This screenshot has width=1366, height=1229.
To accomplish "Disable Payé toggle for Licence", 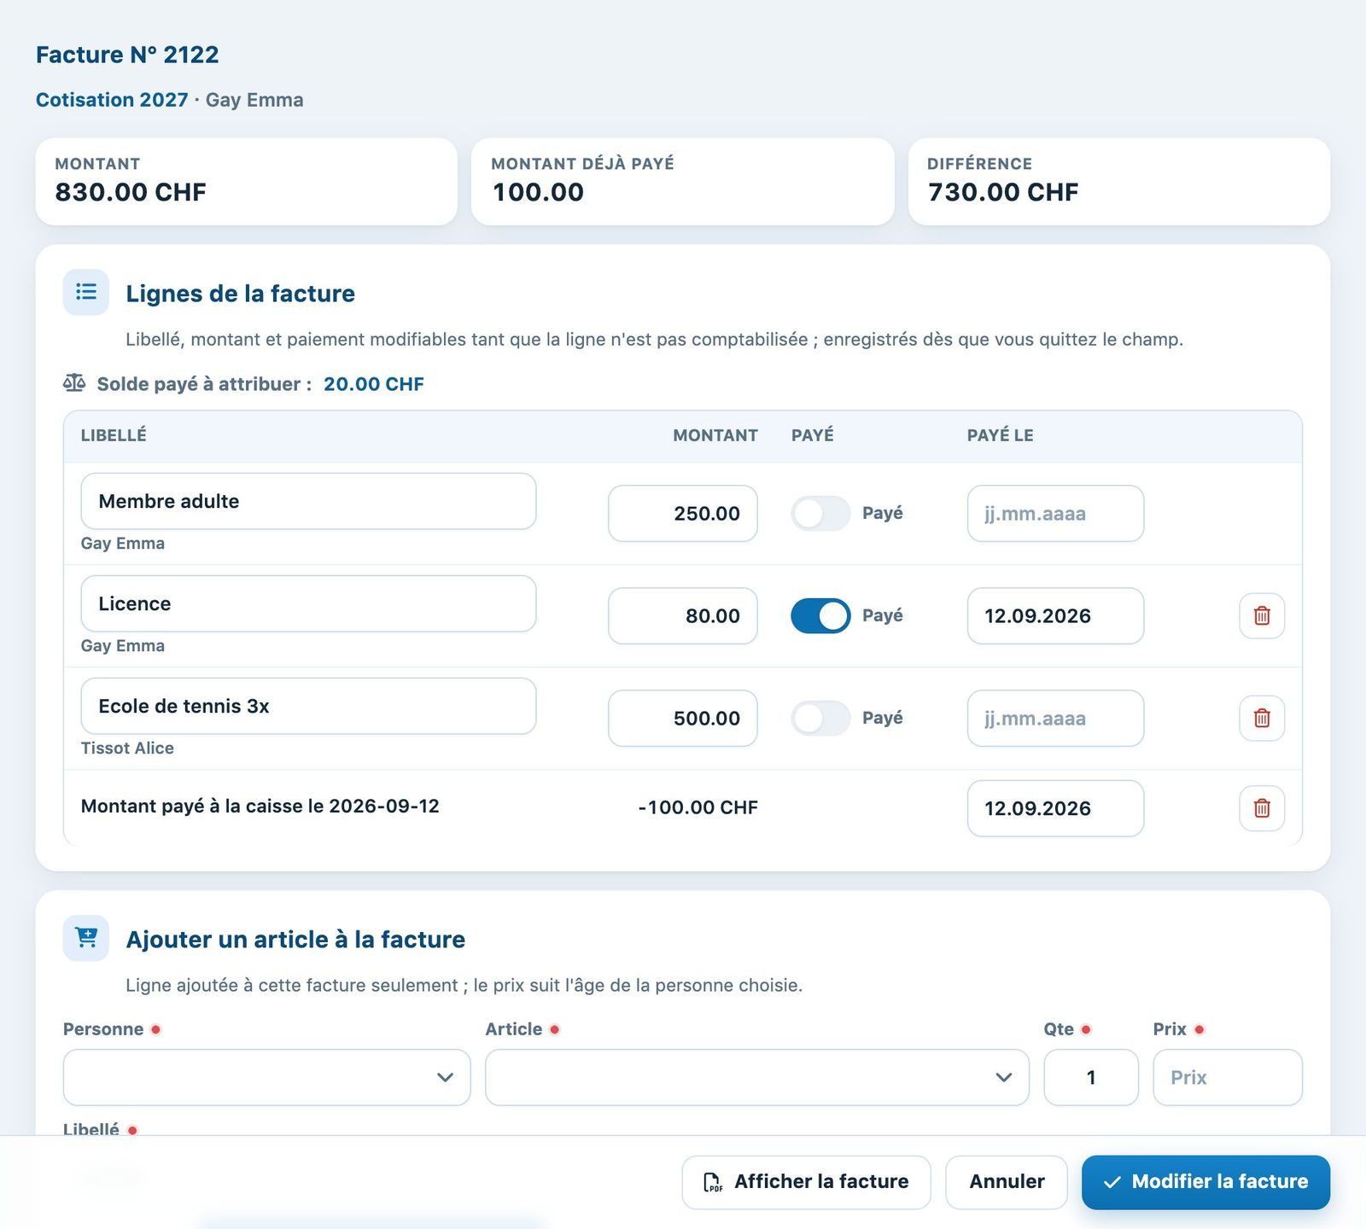I will coord(820,615).
